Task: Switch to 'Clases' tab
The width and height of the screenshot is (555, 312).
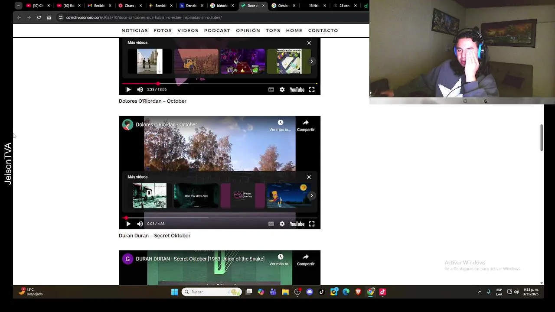Action: (129, 6)
